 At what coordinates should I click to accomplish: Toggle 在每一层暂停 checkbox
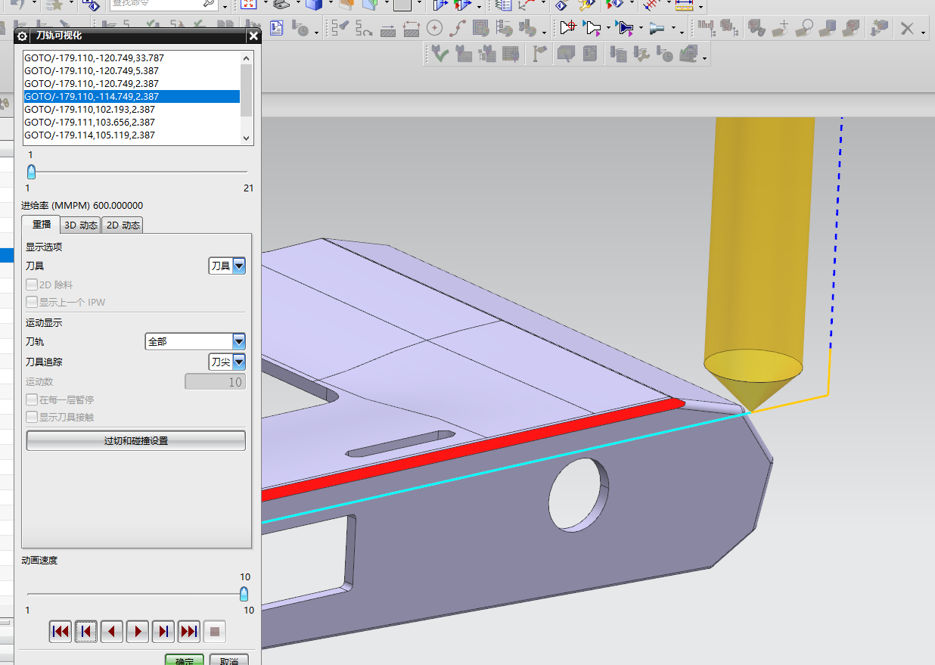pyautogui.click(x=32, y=399)
